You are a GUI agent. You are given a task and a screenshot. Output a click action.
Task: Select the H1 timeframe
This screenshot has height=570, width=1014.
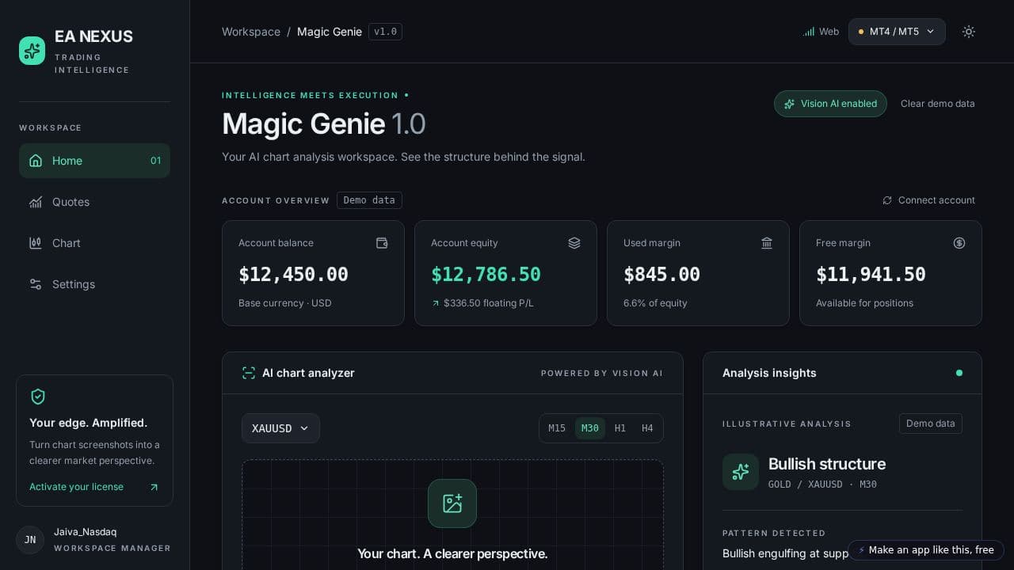(x=620, y=428)
